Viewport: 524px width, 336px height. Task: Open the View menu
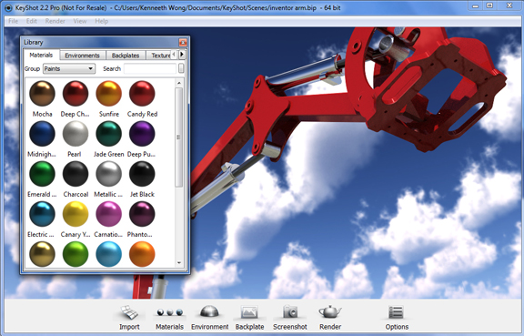tap(80, 21)
